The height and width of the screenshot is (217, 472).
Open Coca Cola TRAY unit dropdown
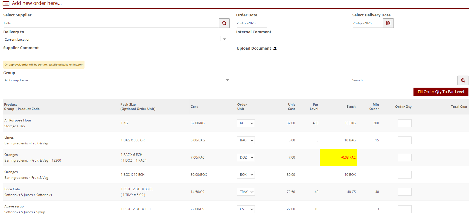point(246,192)
